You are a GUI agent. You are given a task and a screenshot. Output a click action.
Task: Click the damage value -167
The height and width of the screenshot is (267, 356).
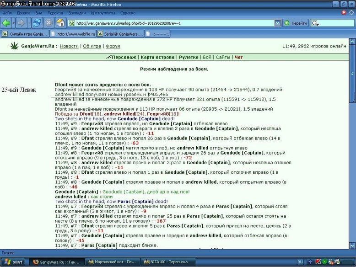point(160,221)
